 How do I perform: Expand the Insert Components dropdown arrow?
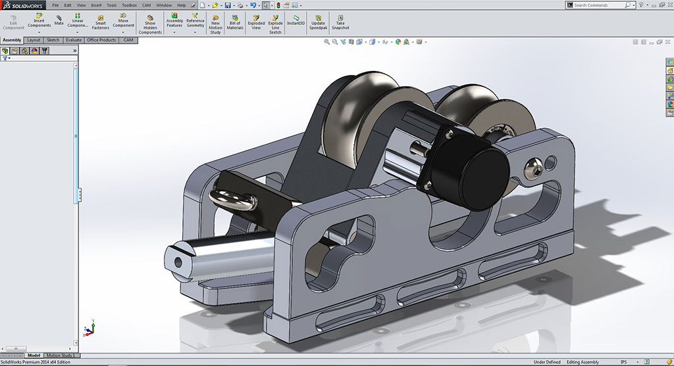[x=39, y=32]
